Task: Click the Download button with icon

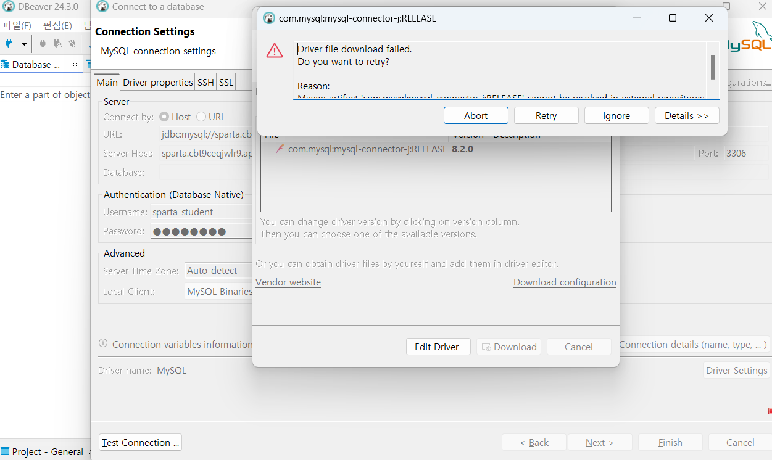Action: [x=509, y=347]
